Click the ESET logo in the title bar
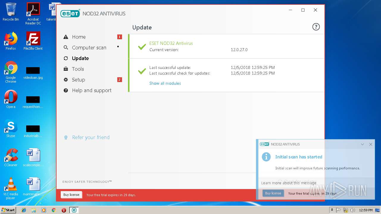Screen dimensions: 381x214 70,13
